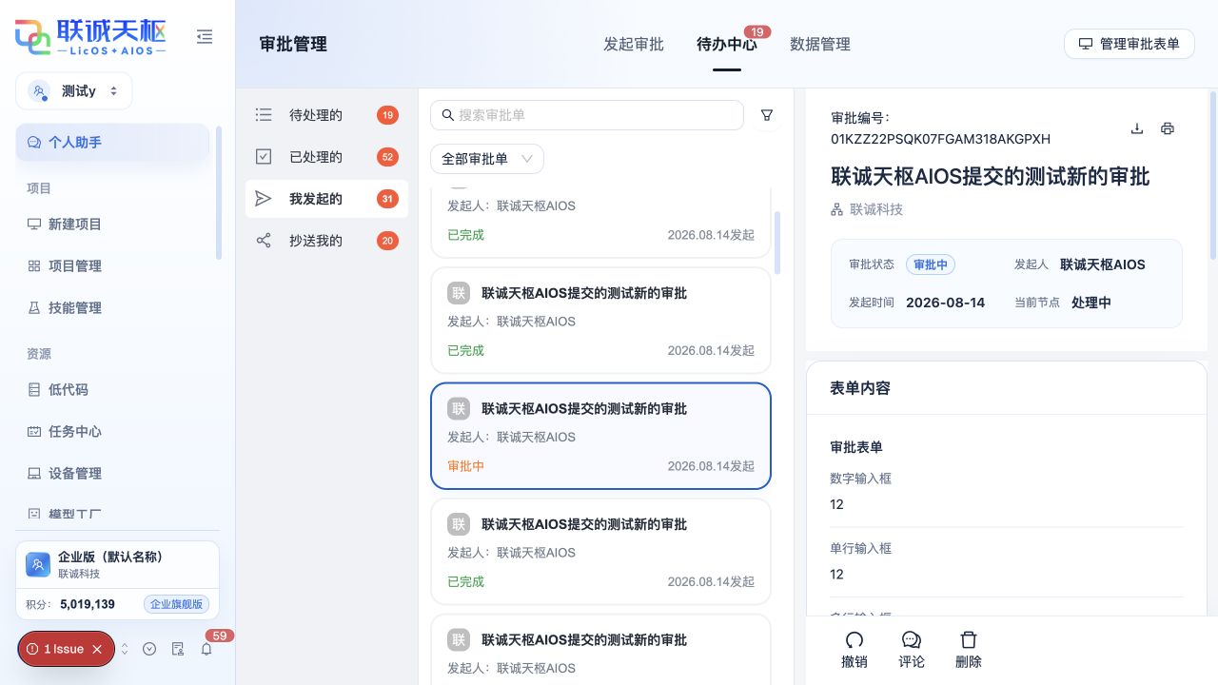Expand 全部审批单 dropdown

487,159
